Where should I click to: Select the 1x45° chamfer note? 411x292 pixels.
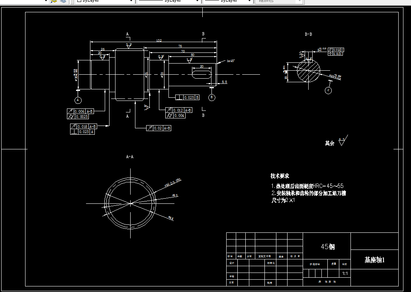pyautogui.click(x=231, y=61)
